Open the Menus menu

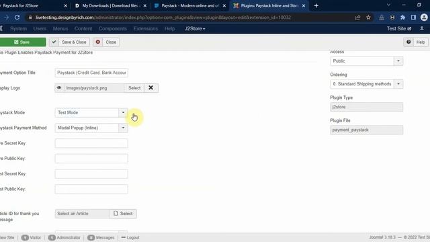point(60,28)
